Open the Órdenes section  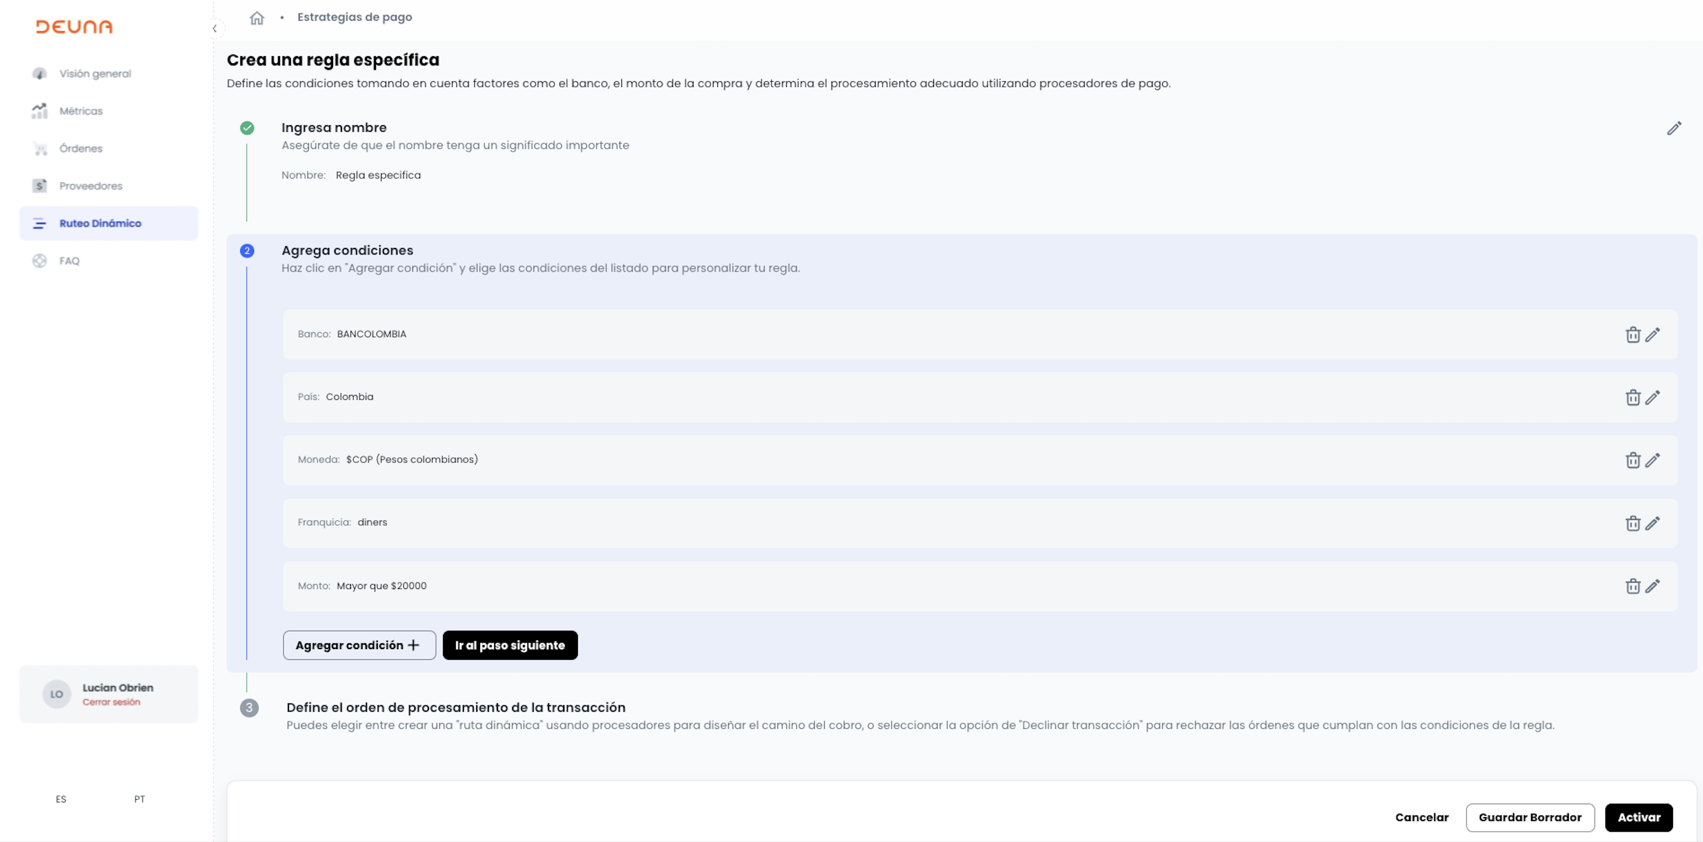click(x=81, y=149)
